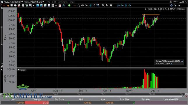
Task: Expand the toolbar overflow arrow at far right
Action: (179, 6)
